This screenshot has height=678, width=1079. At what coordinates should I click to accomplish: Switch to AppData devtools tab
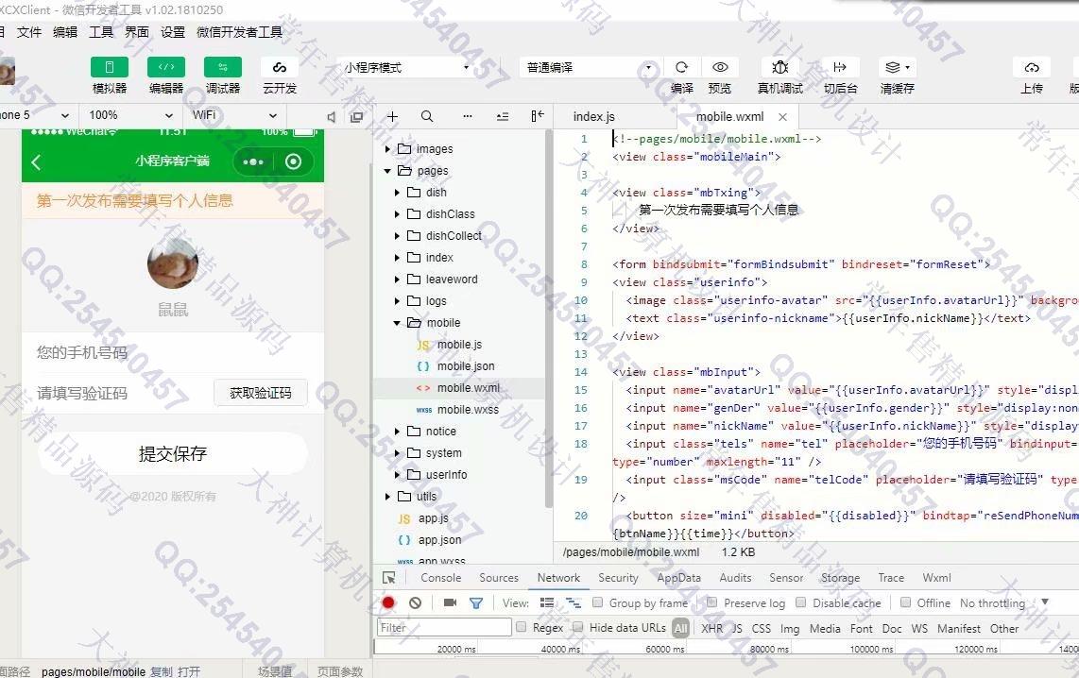(678, 578)
